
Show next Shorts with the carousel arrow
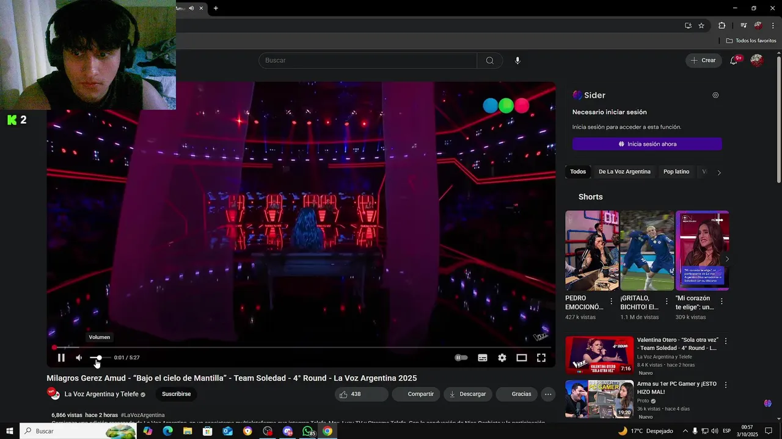pyautogui.click(x=727, y=259)
